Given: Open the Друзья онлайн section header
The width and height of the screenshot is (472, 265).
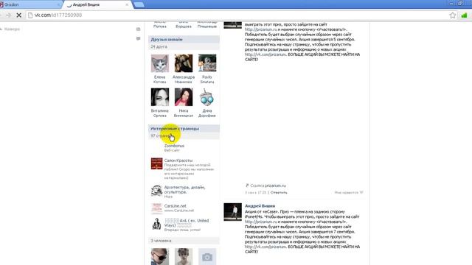Looking at the screenshot, I should point(184,39).
